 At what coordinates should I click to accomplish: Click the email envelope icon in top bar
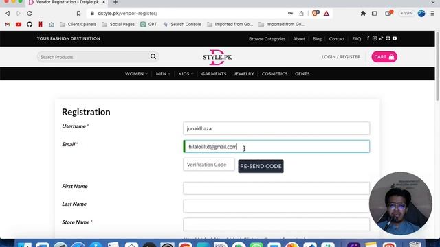[388, 38]
